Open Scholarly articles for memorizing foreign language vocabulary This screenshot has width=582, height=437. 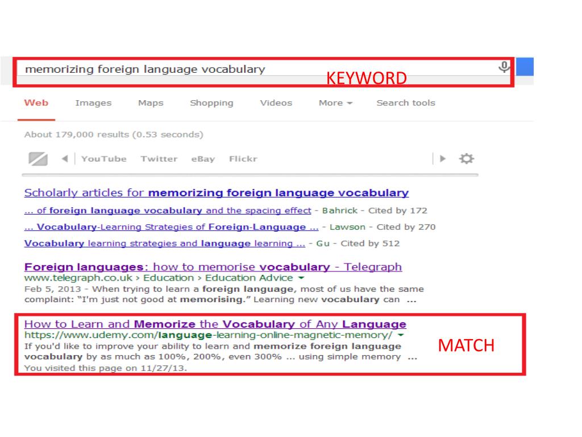coord(217,193)
